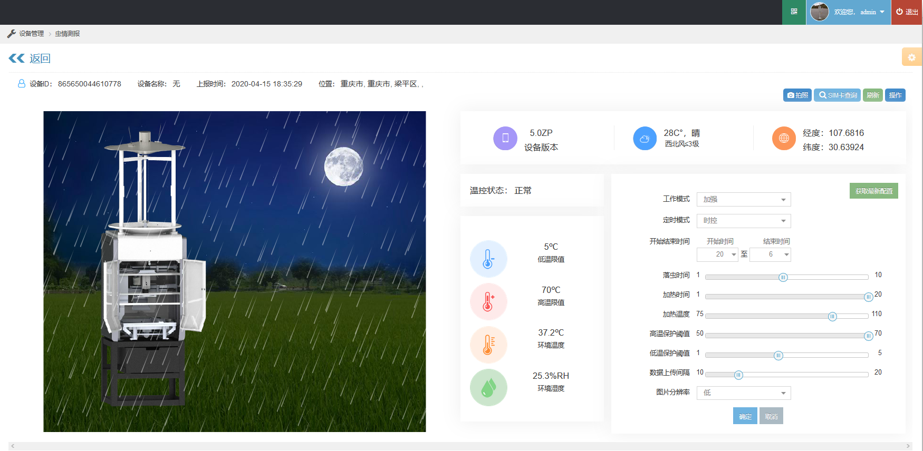Image resolution: width=923 pixels, height=451 pixels.
Task: Click the 刷新 refresh button
Action: coord(872,95)
